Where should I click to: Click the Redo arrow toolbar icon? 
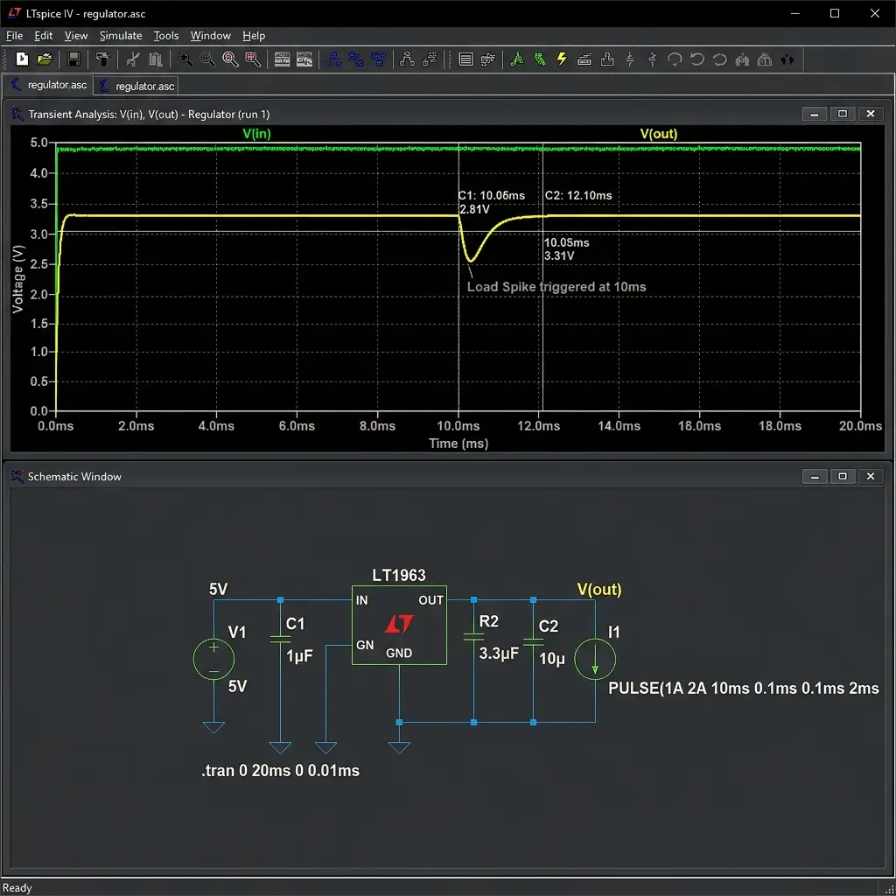coord(719,59)
